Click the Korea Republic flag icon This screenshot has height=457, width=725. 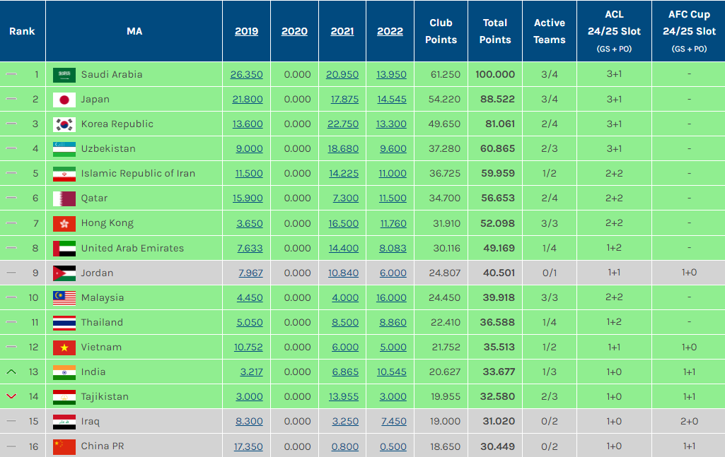click(x=64, y=124)
